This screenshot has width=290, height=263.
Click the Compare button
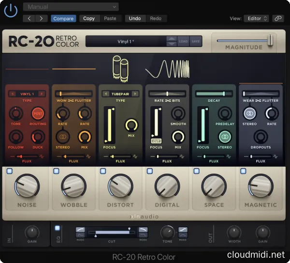click(x=63, y=18)
